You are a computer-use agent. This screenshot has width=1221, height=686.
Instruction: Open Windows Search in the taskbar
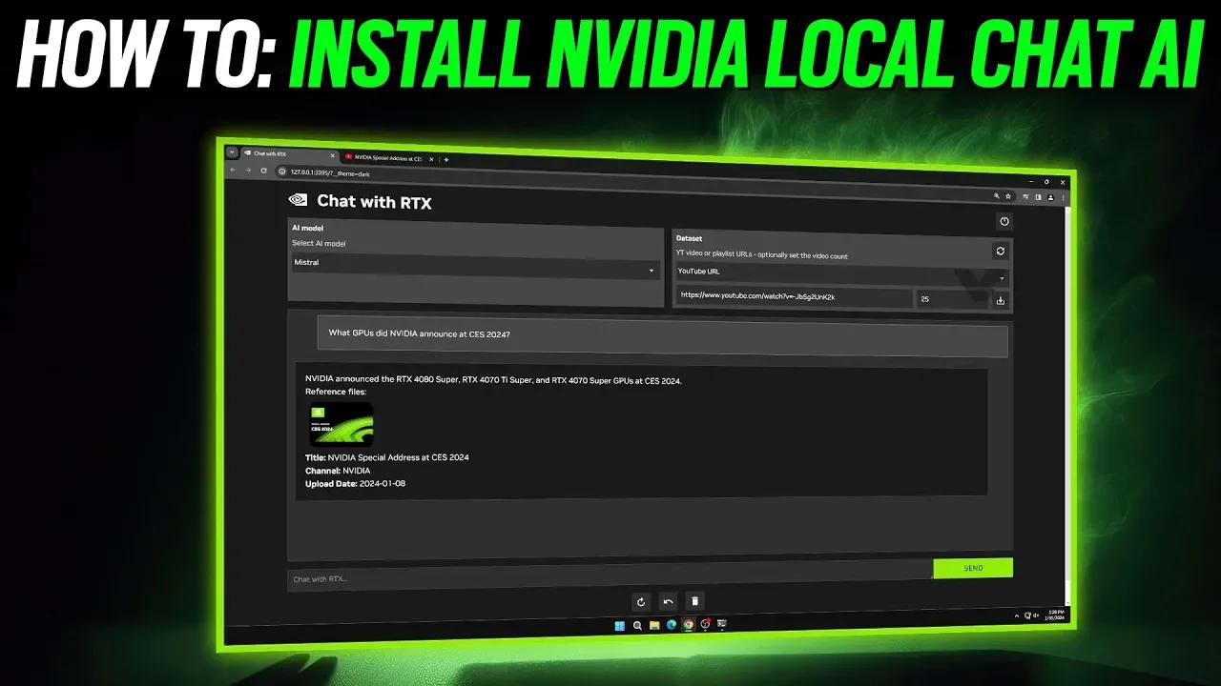tap(638, 626)
